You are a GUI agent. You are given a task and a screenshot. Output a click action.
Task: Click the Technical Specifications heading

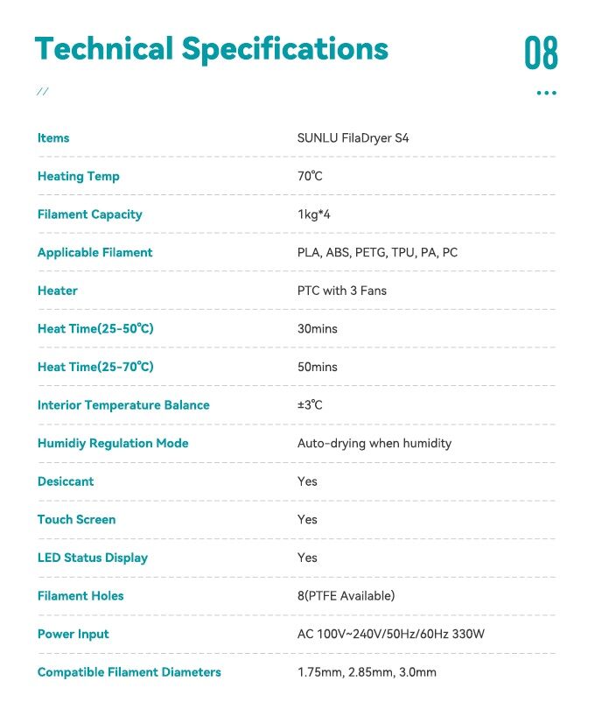(x=211, y=48)
